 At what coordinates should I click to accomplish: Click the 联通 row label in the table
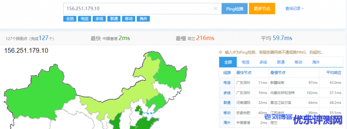pos(227,103)
